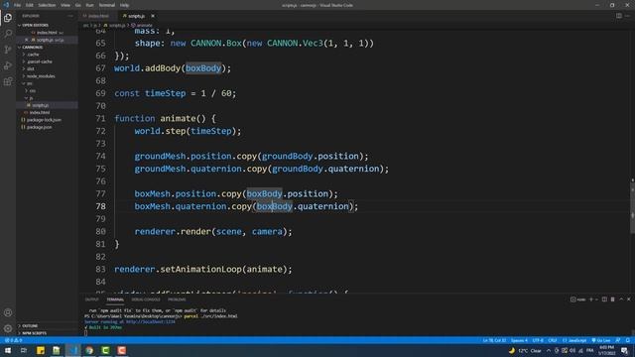Open the Edit menu
This screenshot has width=635, height=357.
[x=30, y=5]
